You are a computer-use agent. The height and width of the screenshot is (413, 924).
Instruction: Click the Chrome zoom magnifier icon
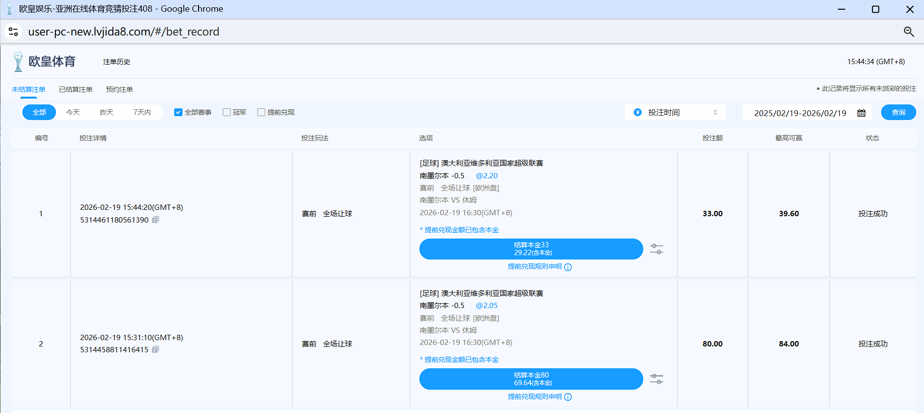point(908,32)
